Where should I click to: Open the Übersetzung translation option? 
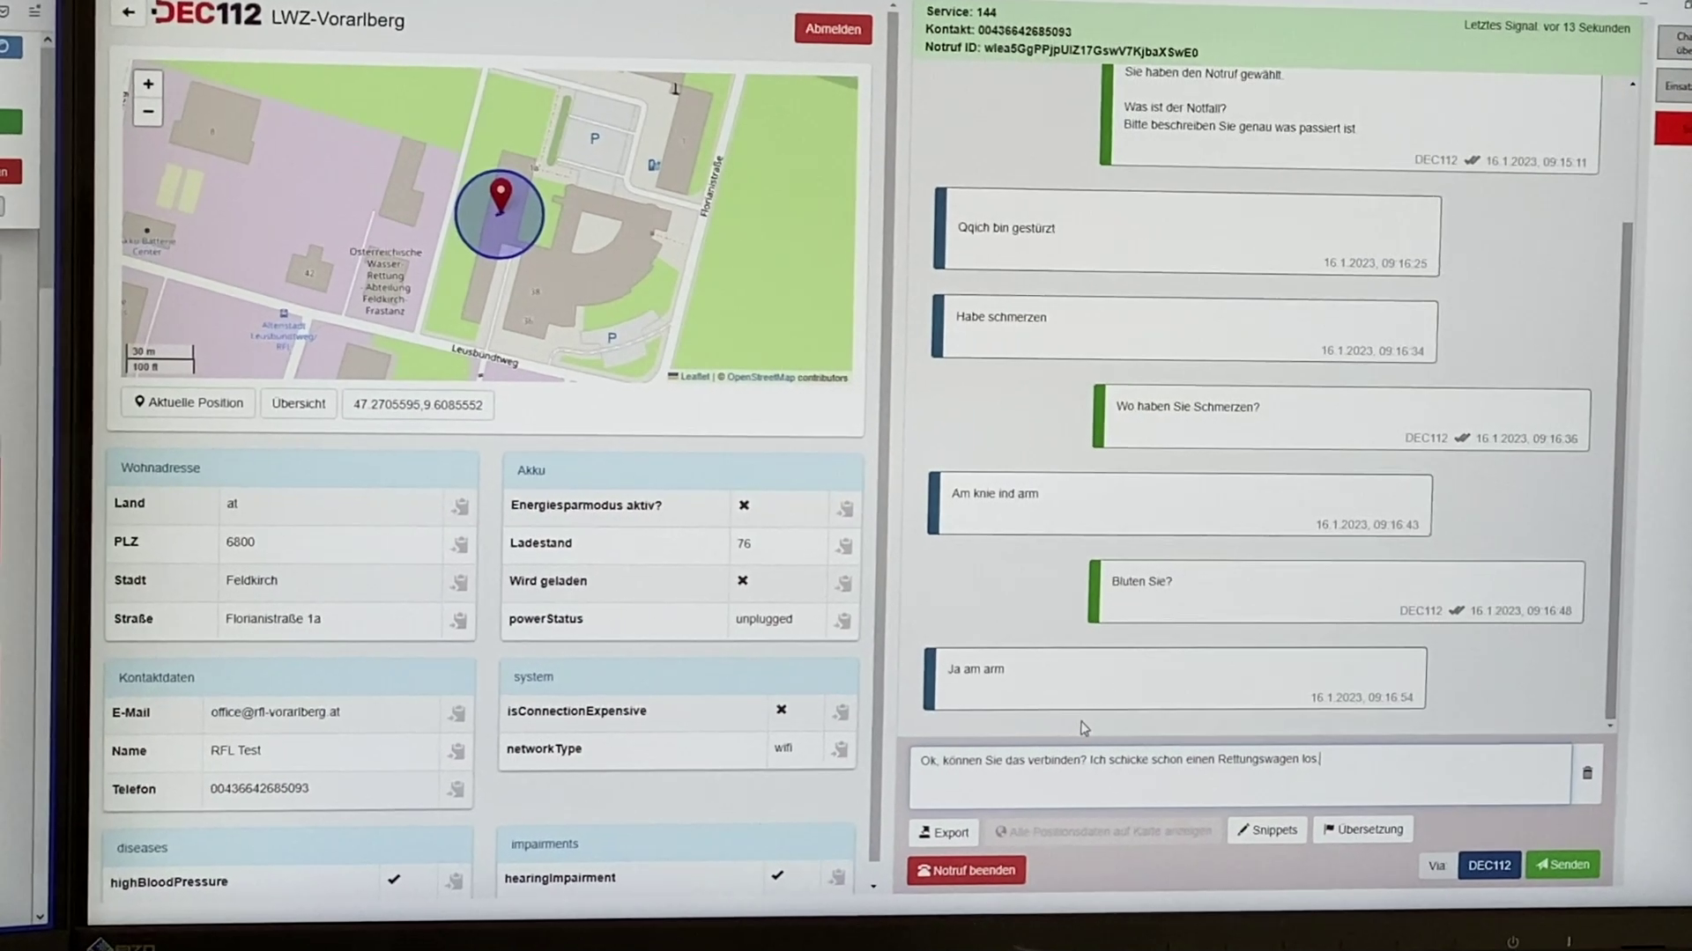point(1362,829)
